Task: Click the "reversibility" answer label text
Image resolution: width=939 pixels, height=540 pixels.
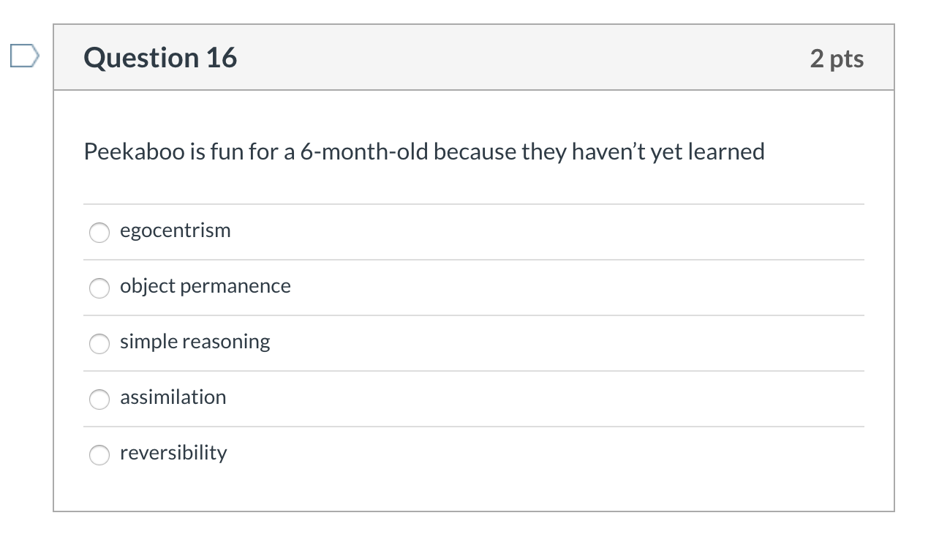Action: click(x=173, y=453)
